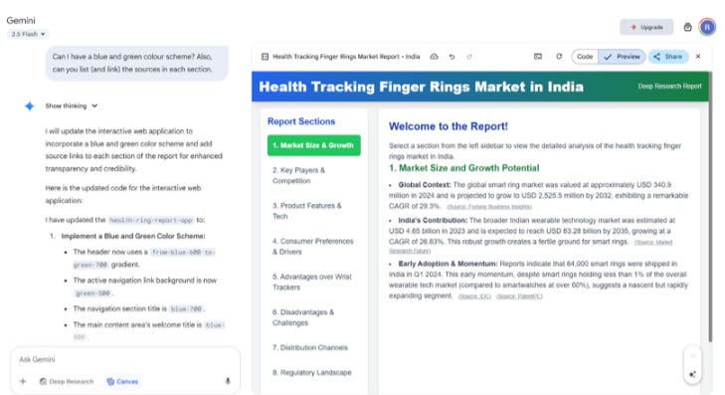Open the Fortune Business Insights source link
This screenshot has height=395, width=725.
click(x=489, y=207)
